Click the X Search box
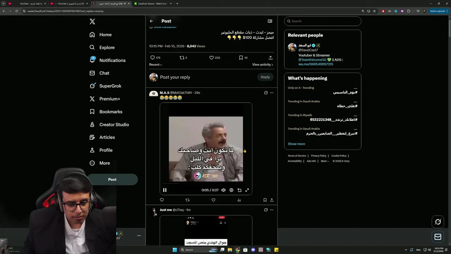The image size is (451, 254). point(323,21)
